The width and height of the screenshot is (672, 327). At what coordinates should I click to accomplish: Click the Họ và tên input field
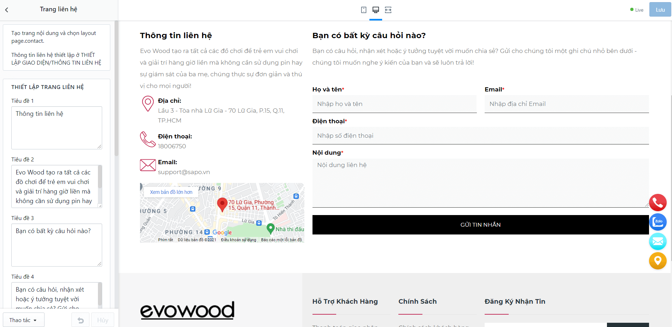395,104
